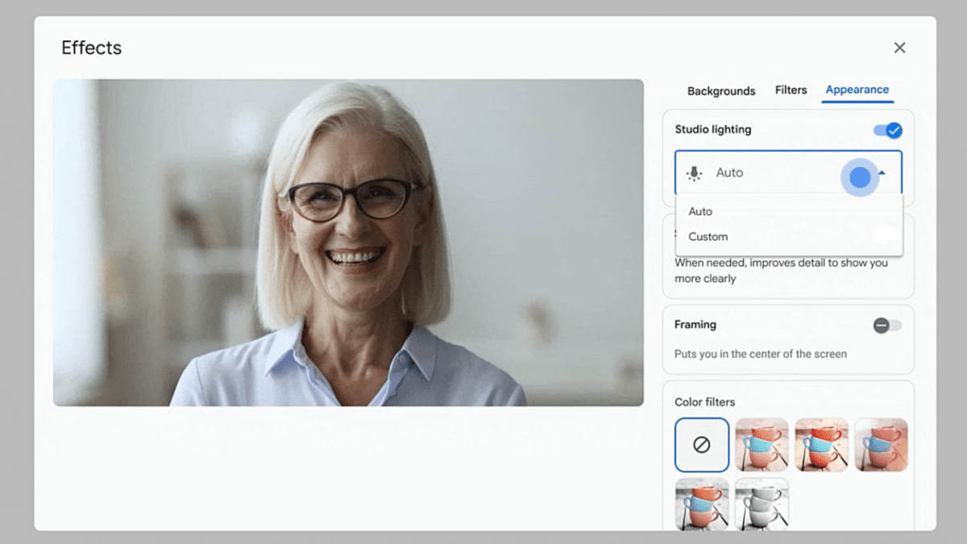The width and height of the screenshot is (967, 544).
Task: Click the studio lighting lamp icon
Action: pyautogui.click(x=694, y=172)
